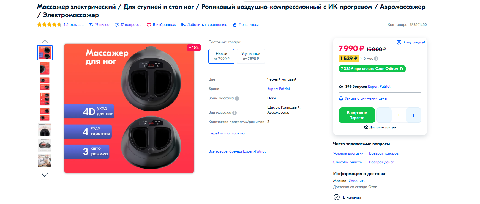Click the Поделиться share icon
This screenshot has height=204, width=480.
[x=235, y=25]
